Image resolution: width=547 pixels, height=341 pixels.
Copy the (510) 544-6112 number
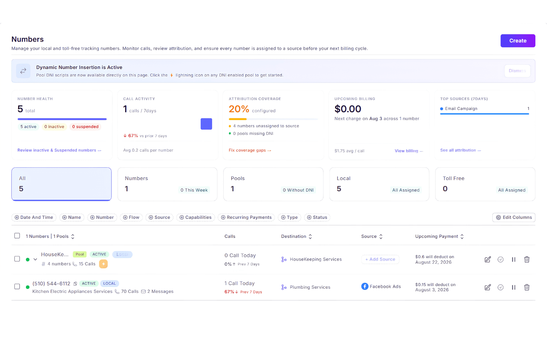(75, 284)
